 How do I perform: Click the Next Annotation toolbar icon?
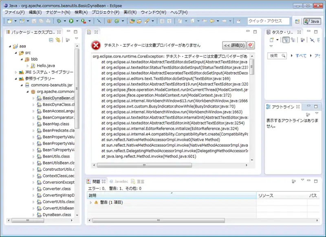point(180,21)
